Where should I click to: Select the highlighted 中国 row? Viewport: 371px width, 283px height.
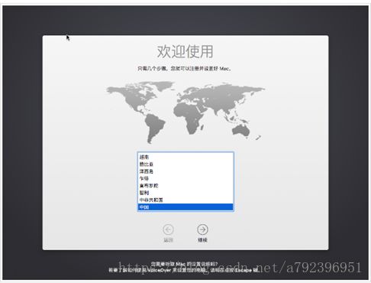pyautogui.click(x=185, y=207)
